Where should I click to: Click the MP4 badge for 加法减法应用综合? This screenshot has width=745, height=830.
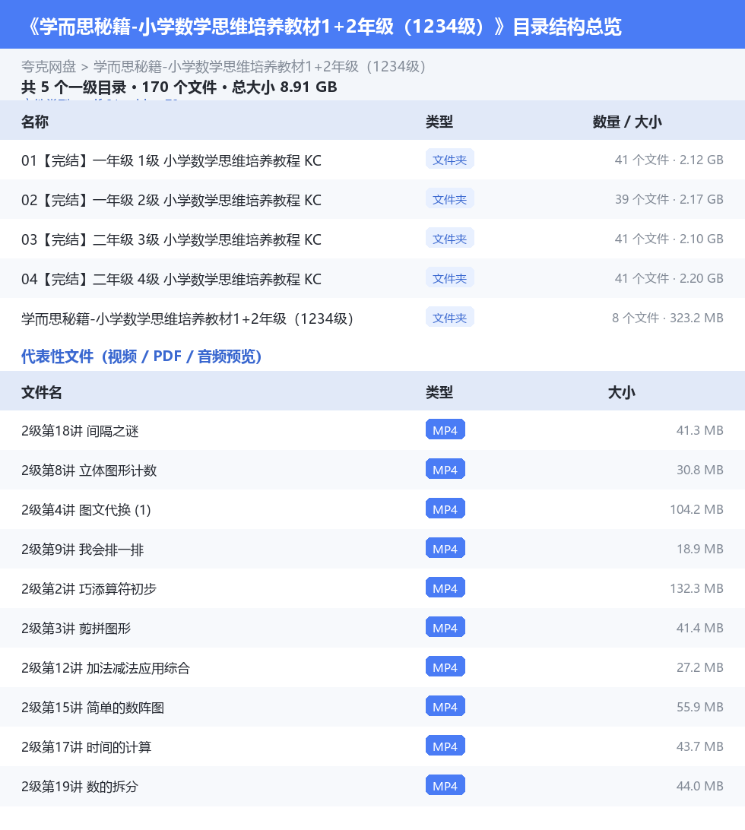(445, 667)
